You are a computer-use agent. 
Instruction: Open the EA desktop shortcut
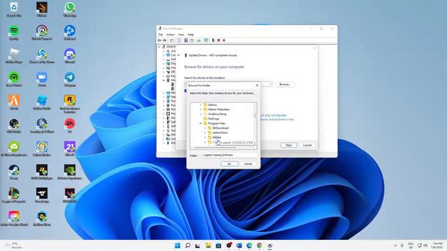[70, 125]
